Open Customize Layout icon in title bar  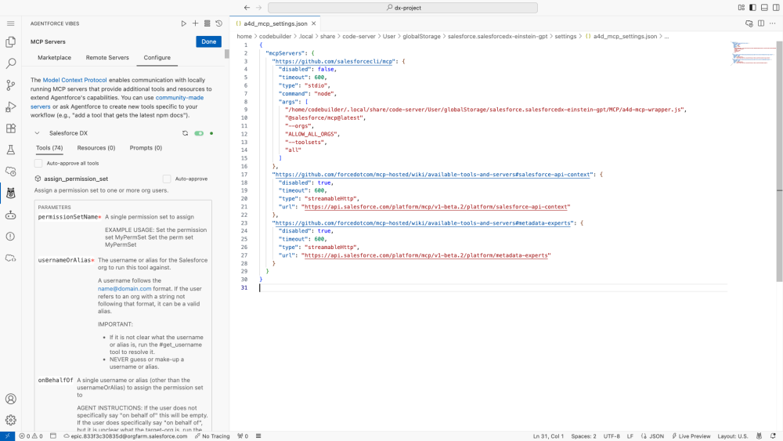coord(741,8)
